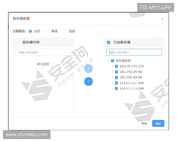Uncheck the first server ending .96
The width and height of the screenshot is (177, 142).
pos(117,72)
